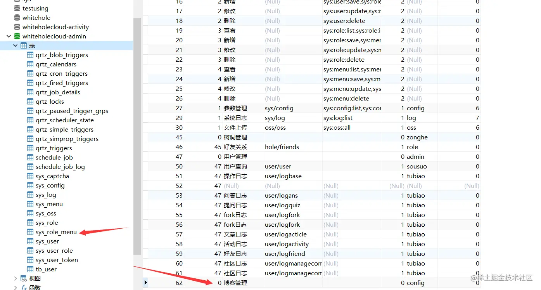This screenshot has width=541, height=290.
Task: Select qrtz_paused_trigger_grps in the tree
Action: click(x=72, y=111)
